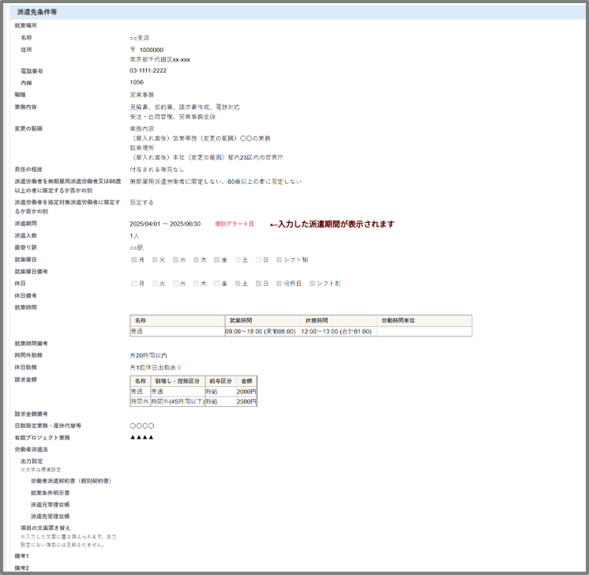Click 限定する value text
589x575 pixels.
coord(141,202)
